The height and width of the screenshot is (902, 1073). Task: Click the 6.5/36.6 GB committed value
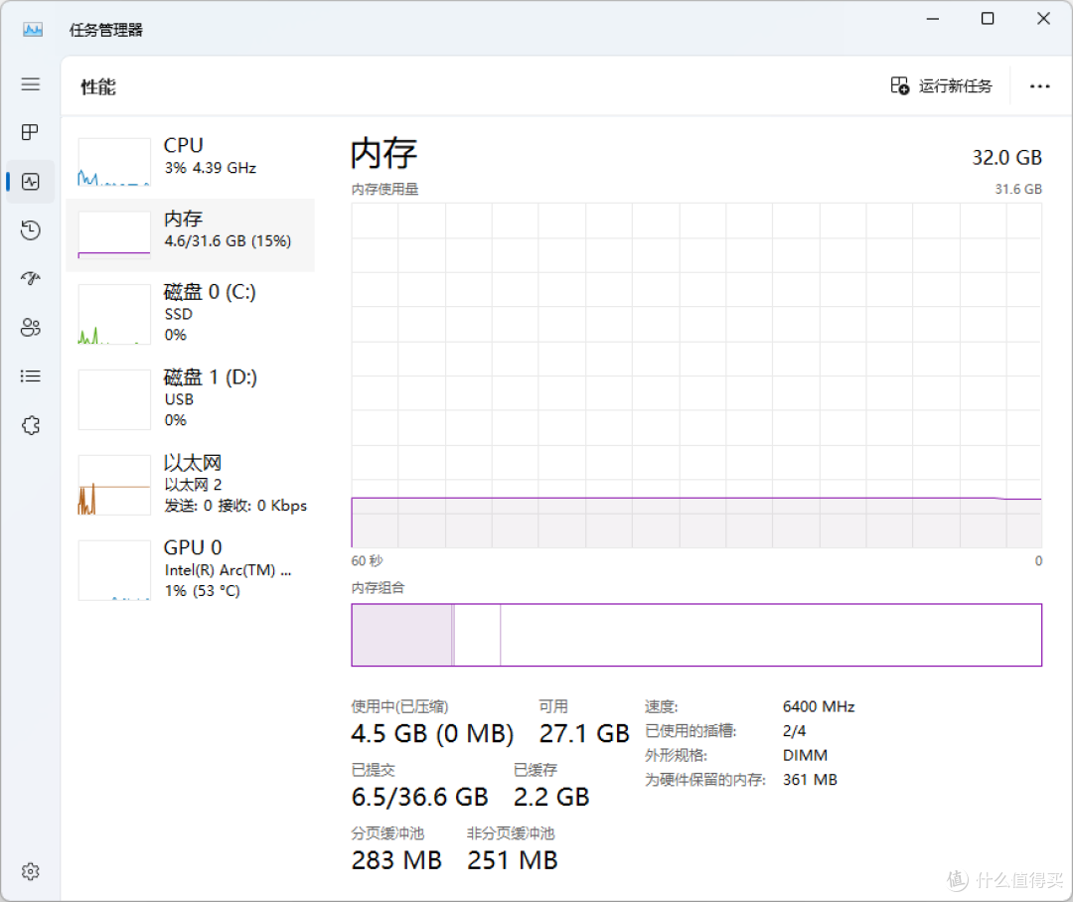pos(419,798)
